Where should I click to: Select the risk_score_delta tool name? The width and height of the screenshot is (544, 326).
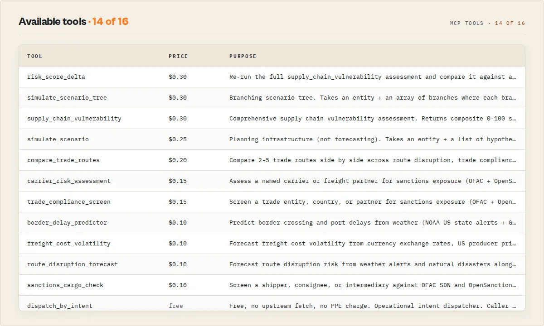click(56, 77)
